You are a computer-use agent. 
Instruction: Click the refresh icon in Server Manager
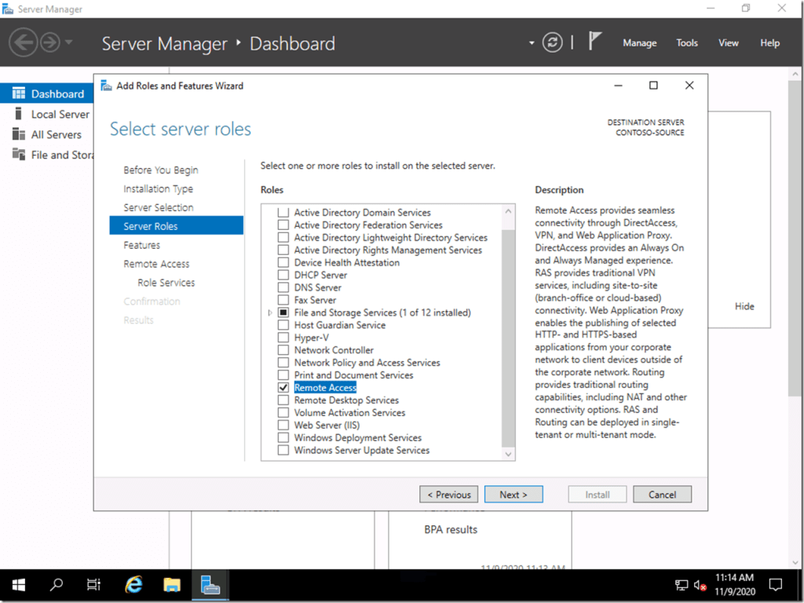(552, 43)
